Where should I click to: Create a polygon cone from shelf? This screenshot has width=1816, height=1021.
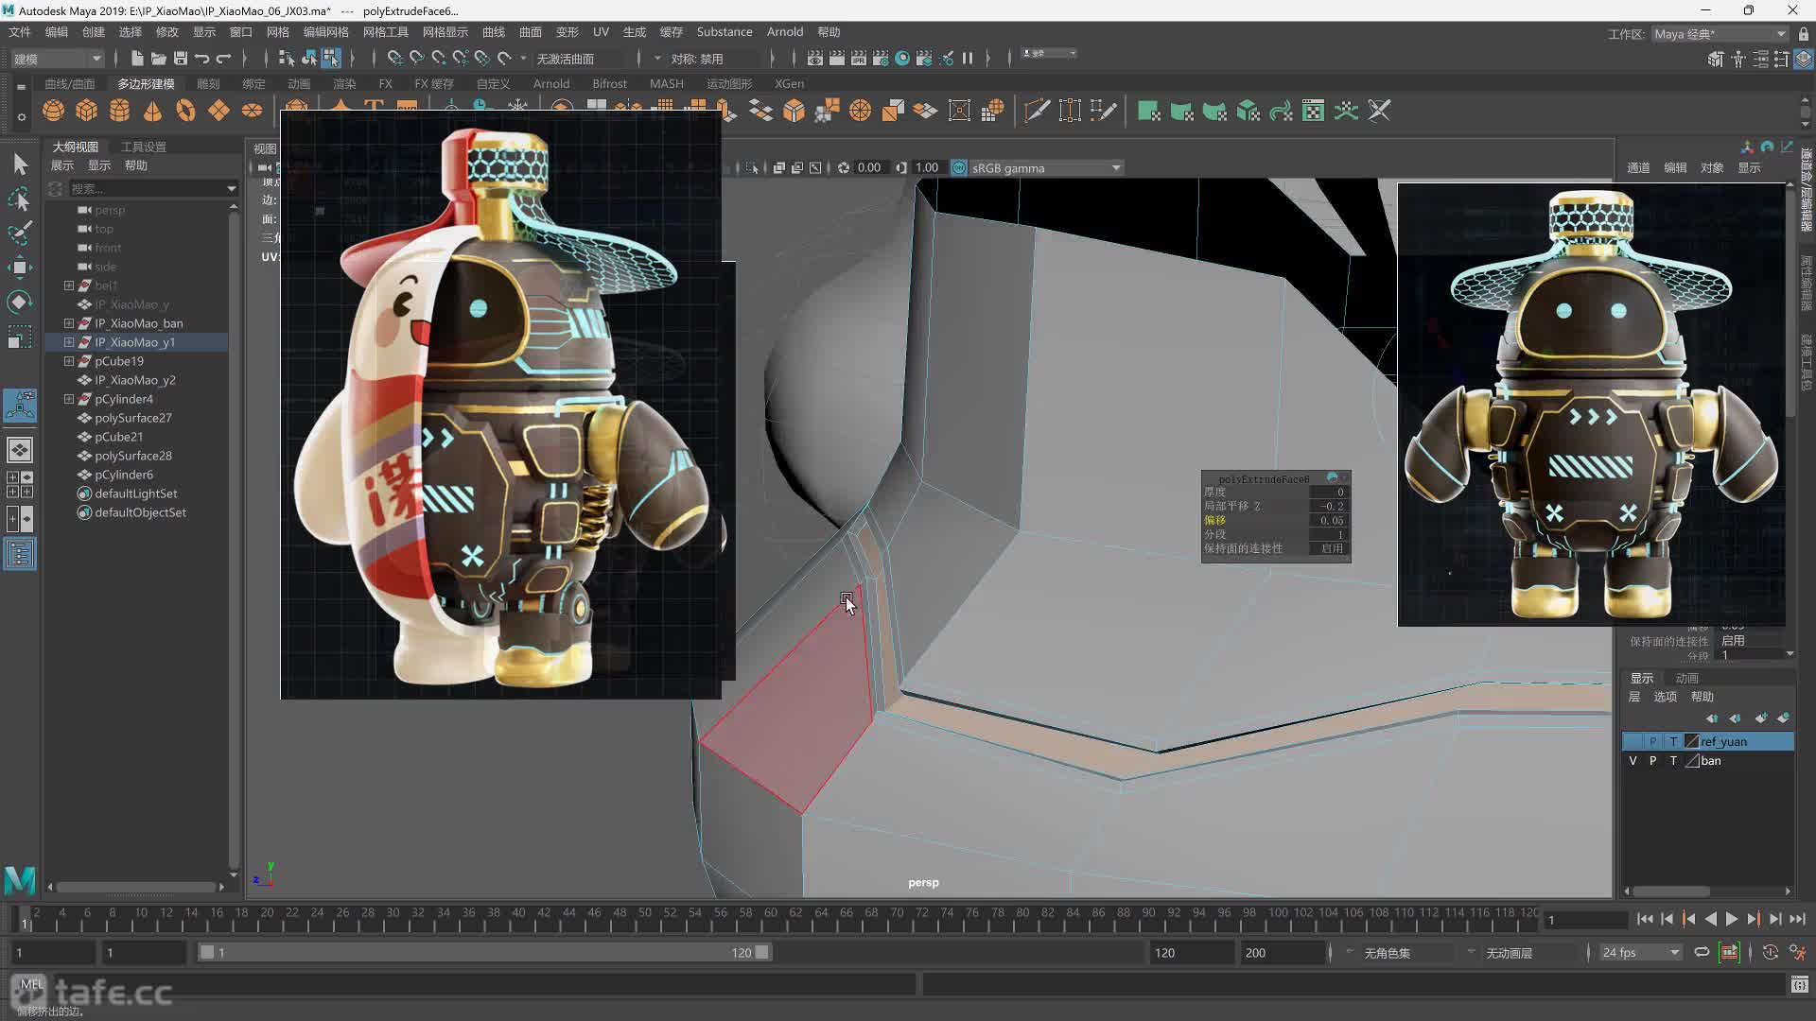[x=152, y=111]
